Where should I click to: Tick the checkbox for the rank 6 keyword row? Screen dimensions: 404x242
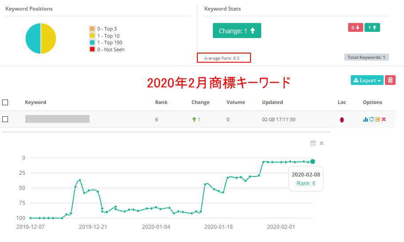(x=5, y=119)
